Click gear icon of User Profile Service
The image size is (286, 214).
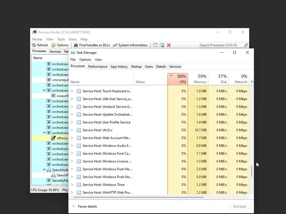78,122
